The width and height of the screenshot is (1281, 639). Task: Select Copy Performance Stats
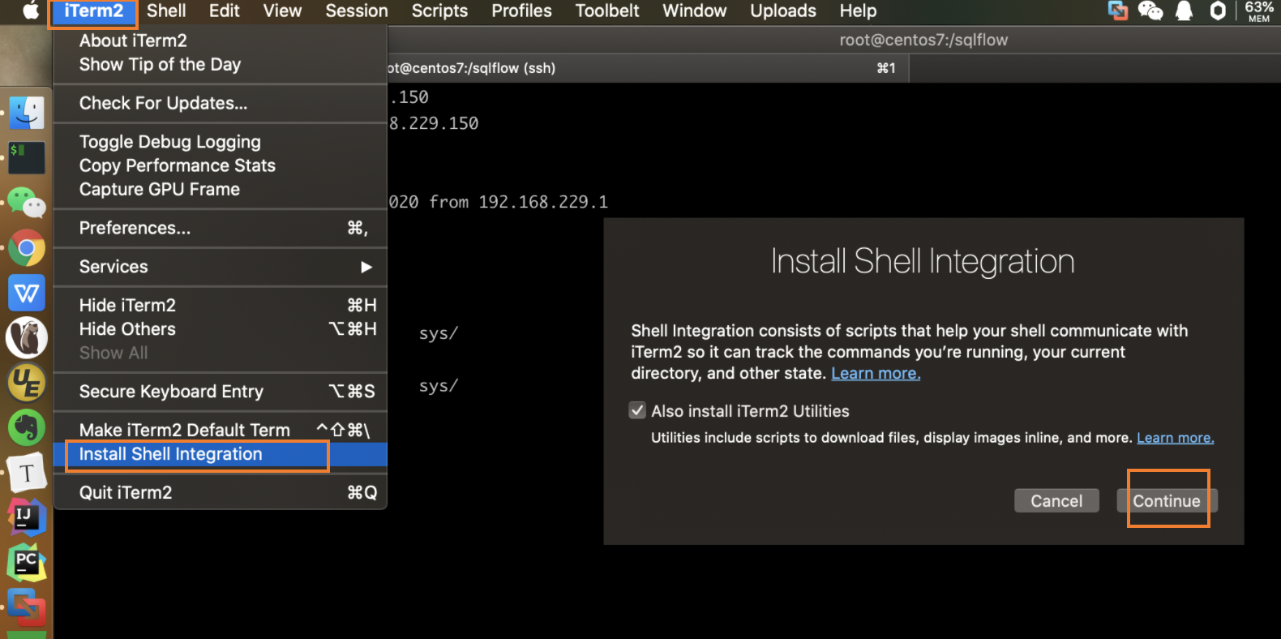pos(220,165)
